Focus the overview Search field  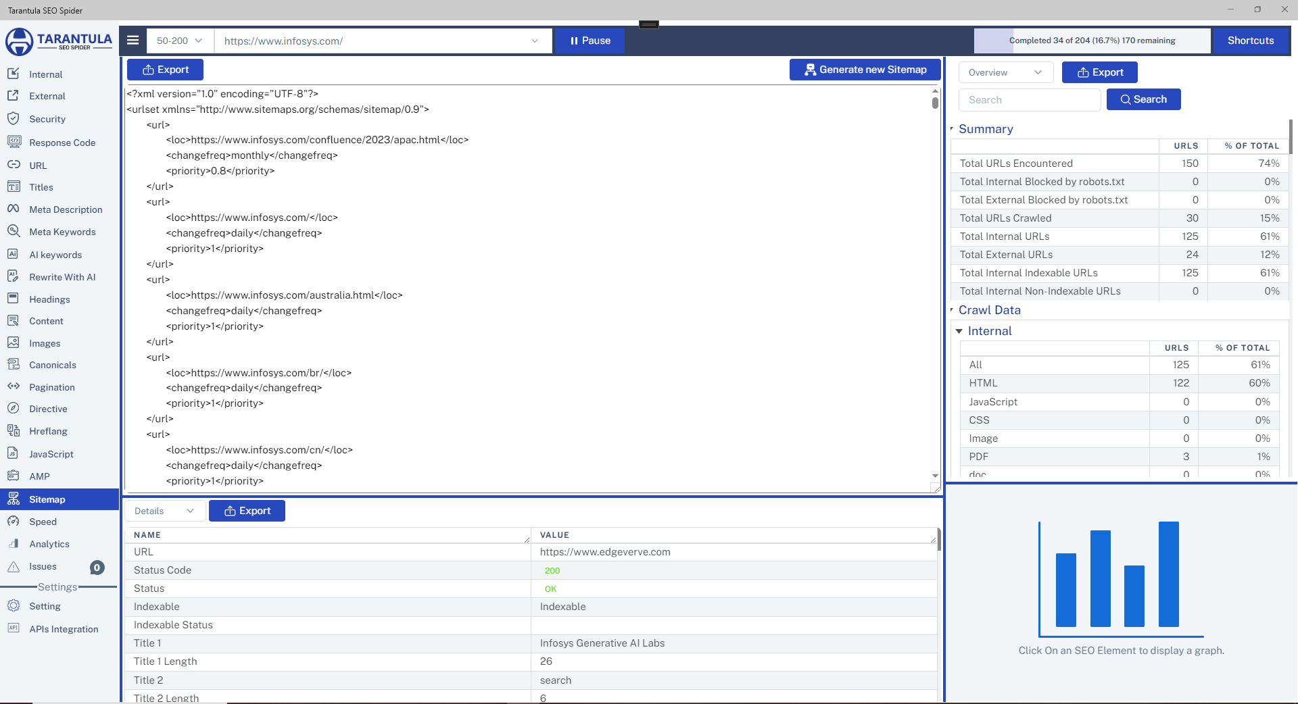(1030, 99)
